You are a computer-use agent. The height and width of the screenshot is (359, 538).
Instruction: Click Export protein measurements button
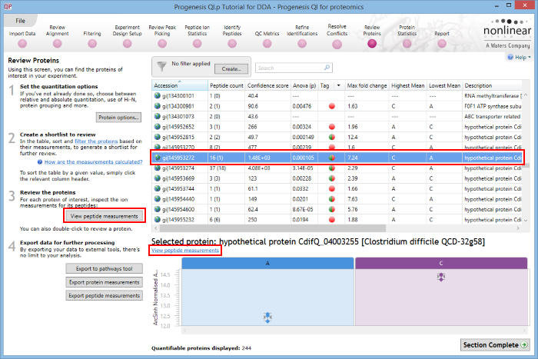(x=105, y=282)
